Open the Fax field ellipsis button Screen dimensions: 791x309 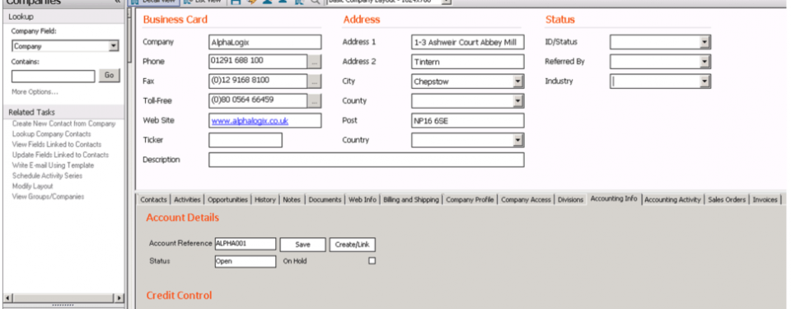[x=314, y=82]
